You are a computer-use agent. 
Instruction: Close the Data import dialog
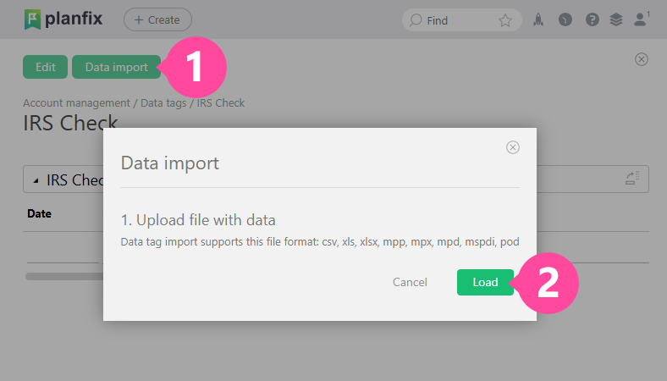pyautogui.click(x=512, y=147)
